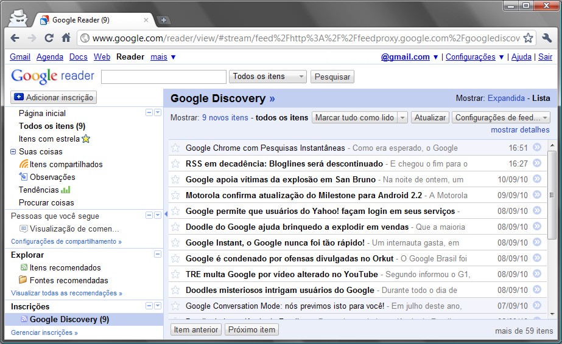
Task: Click the Pesquisar button
Action: click(332, 77)
